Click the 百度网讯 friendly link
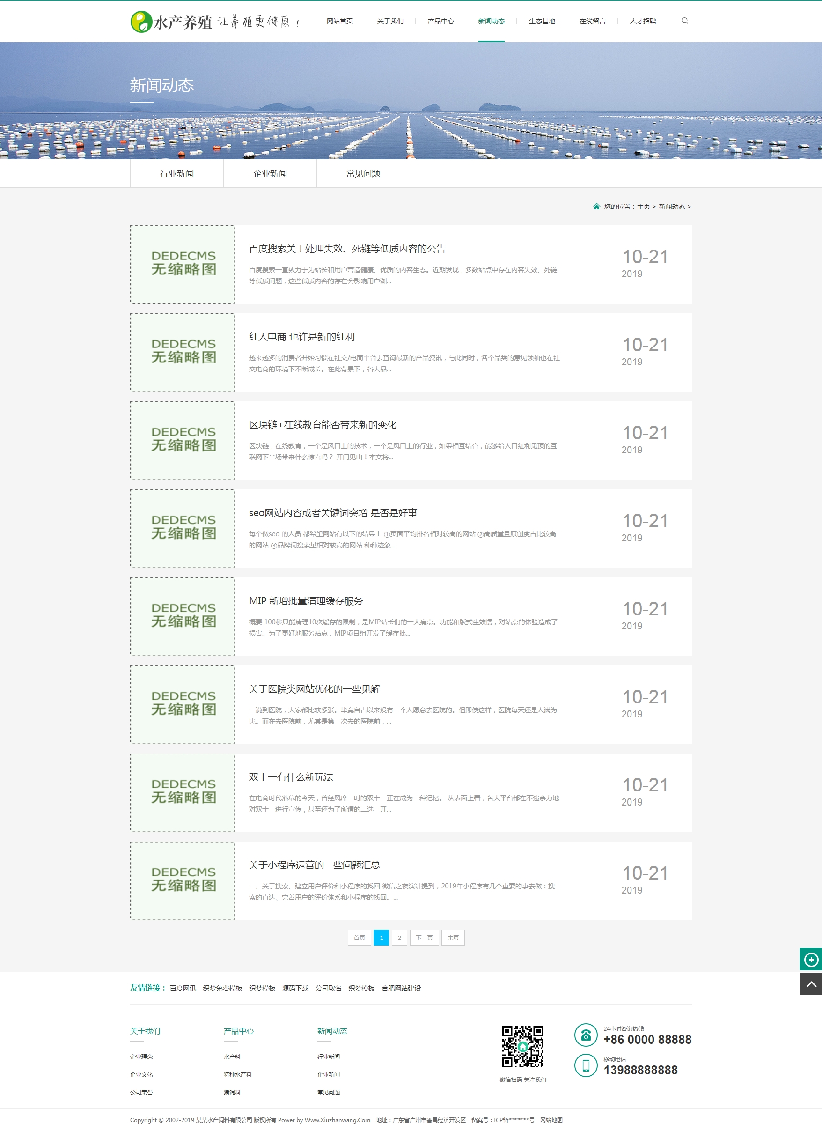Screen dimensions: 822x1131 [183, 988]
